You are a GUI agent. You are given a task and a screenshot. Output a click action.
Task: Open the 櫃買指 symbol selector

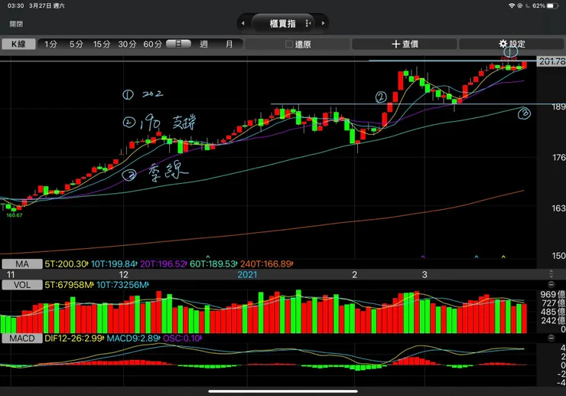tap(283, 24)
